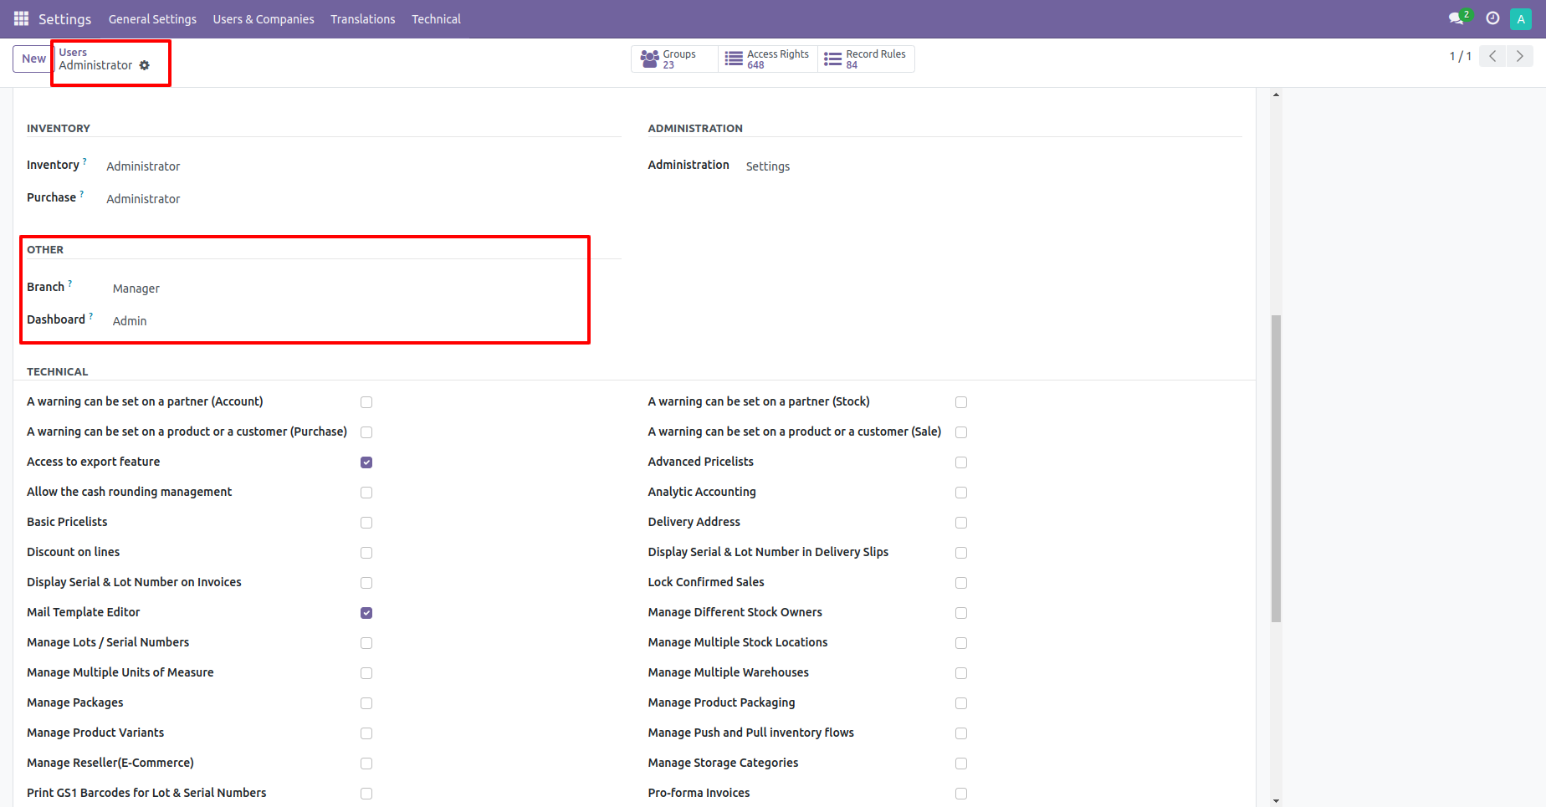Open the Technical menu

pos(436,19)
